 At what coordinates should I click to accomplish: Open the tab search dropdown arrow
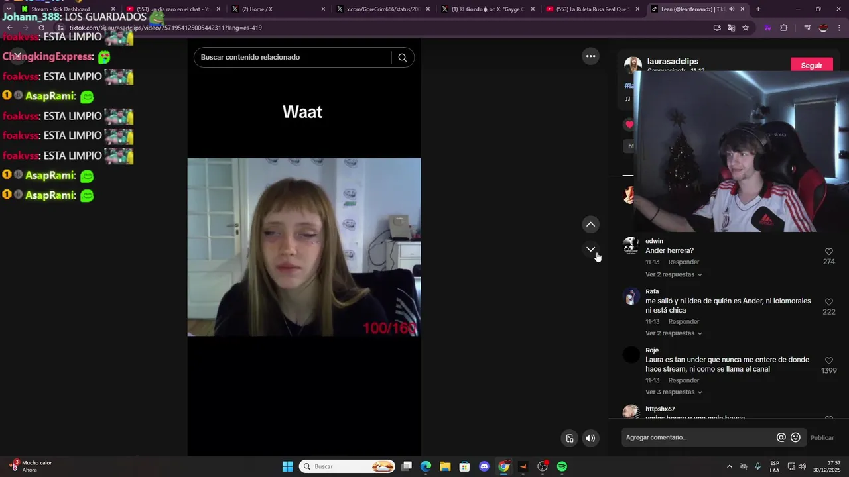coord(9,9)
